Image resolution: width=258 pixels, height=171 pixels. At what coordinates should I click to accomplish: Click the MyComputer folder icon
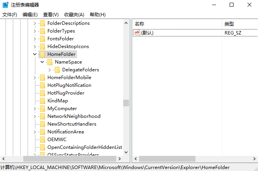(x=42, y=109)
